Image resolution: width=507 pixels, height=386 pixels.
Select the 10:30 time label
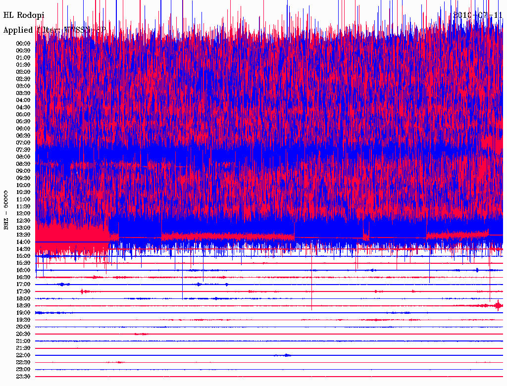(x=23, y=193)
